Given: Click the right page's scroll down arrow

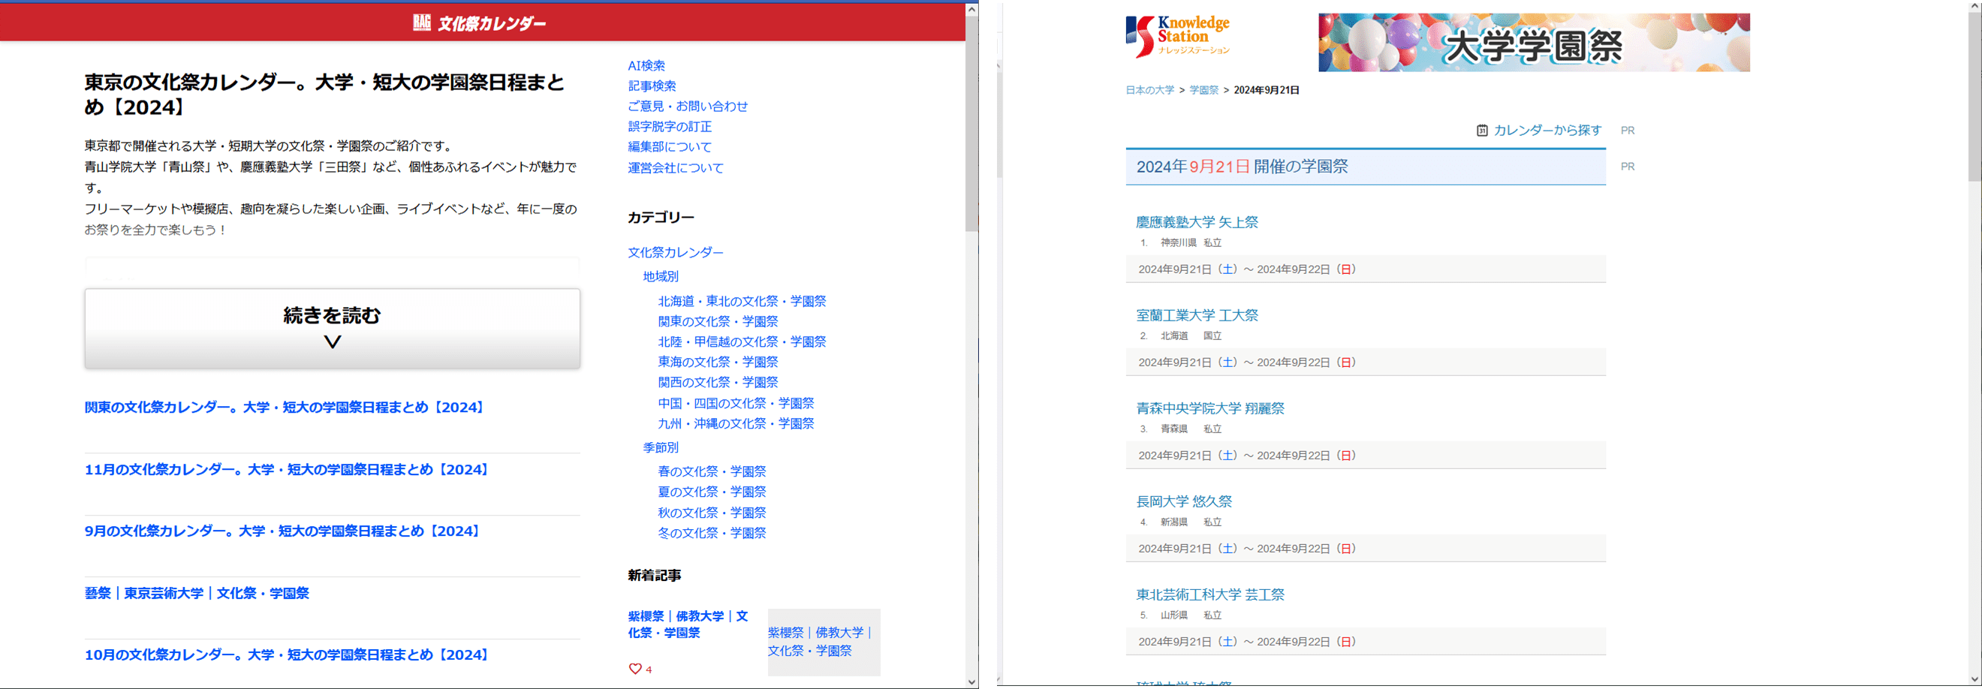Looking at the screenshot, I should (x=1975, y=680).
